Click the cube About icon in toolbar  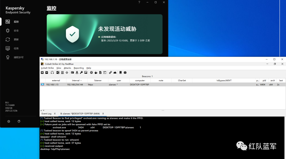click(125, 72)
